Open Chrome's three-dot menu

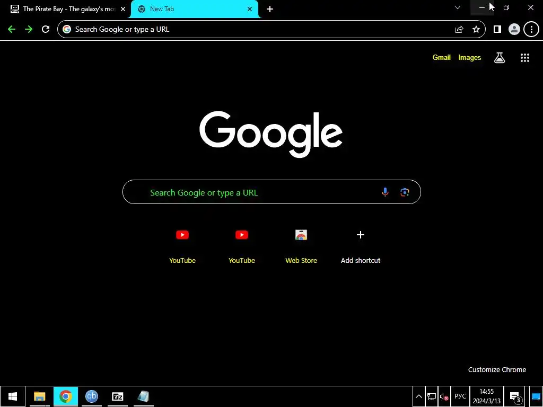pos(531,30)
